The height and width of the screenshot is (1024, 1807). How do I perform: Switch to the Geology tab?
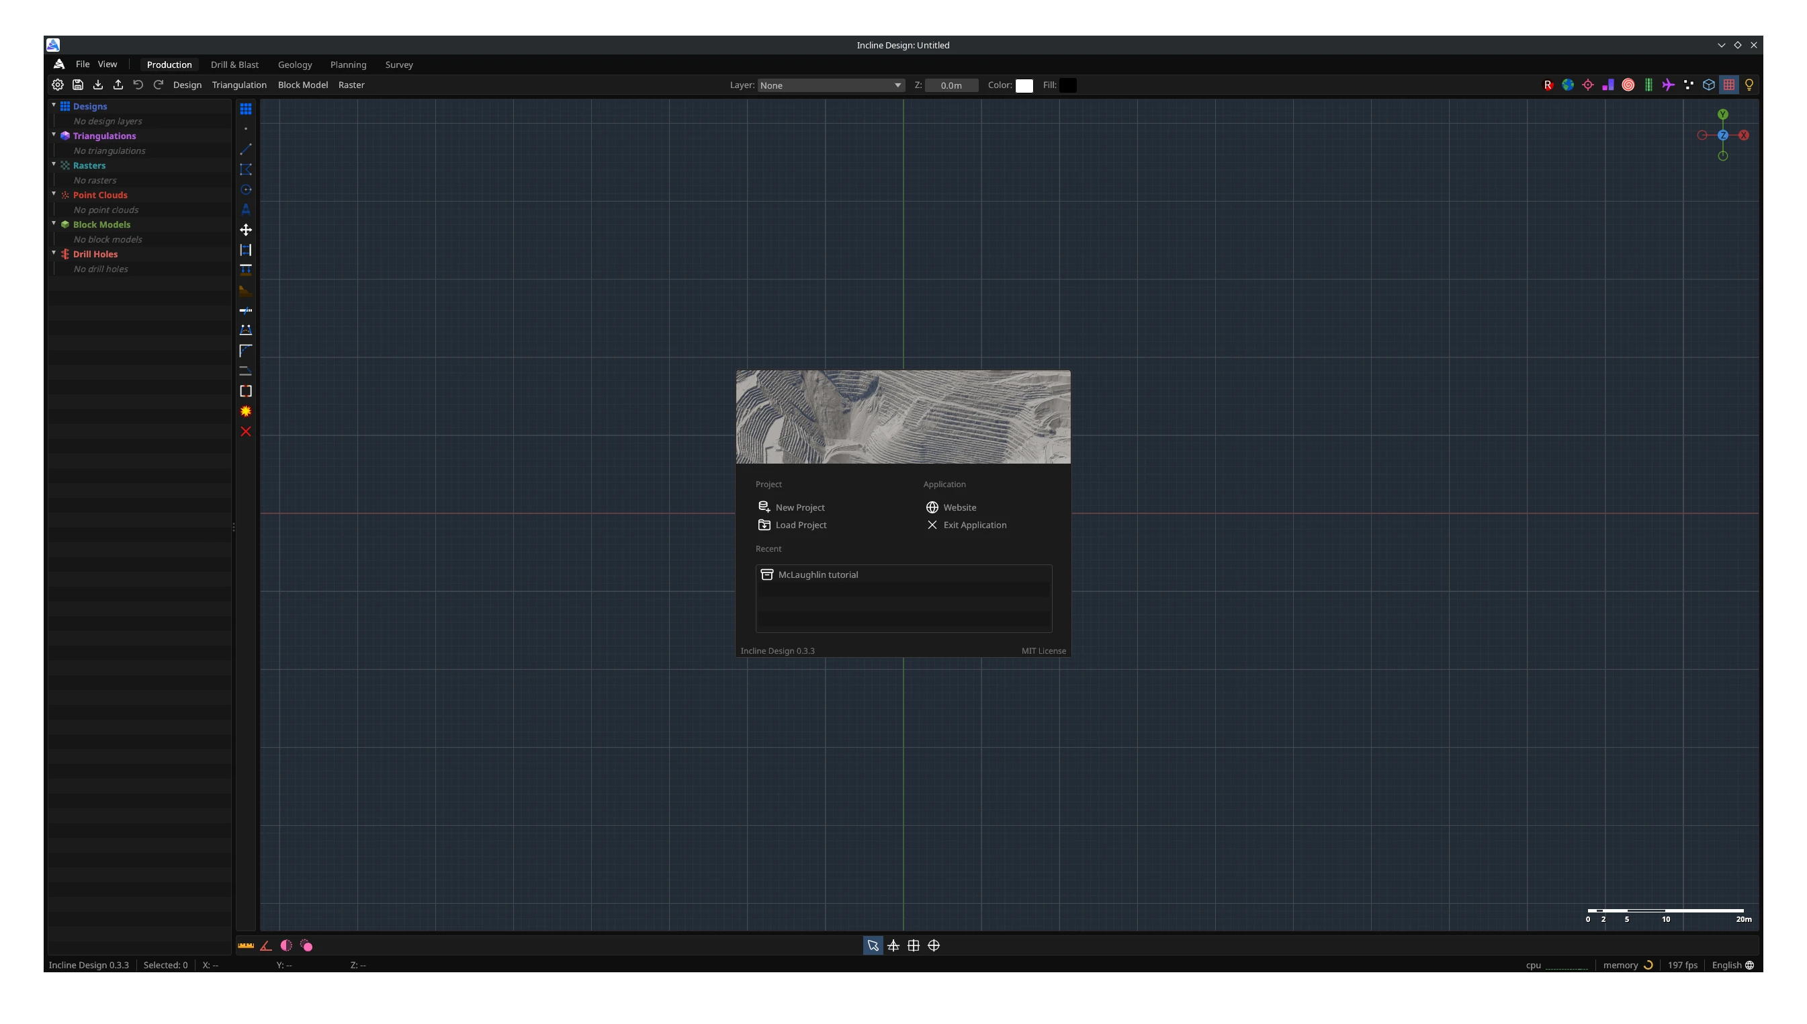[x=295, y=65]
